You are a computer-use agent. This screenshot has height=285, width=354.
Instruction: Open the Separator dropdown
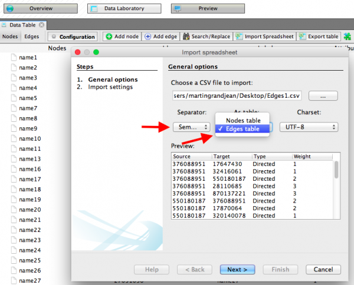coord(191,127)
